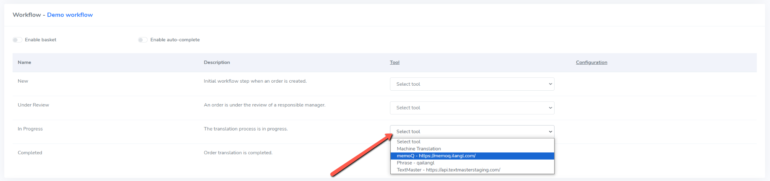770x181 pixels.
Task: Select the Phrase - qailangl option
Action: tap(472, 163)
